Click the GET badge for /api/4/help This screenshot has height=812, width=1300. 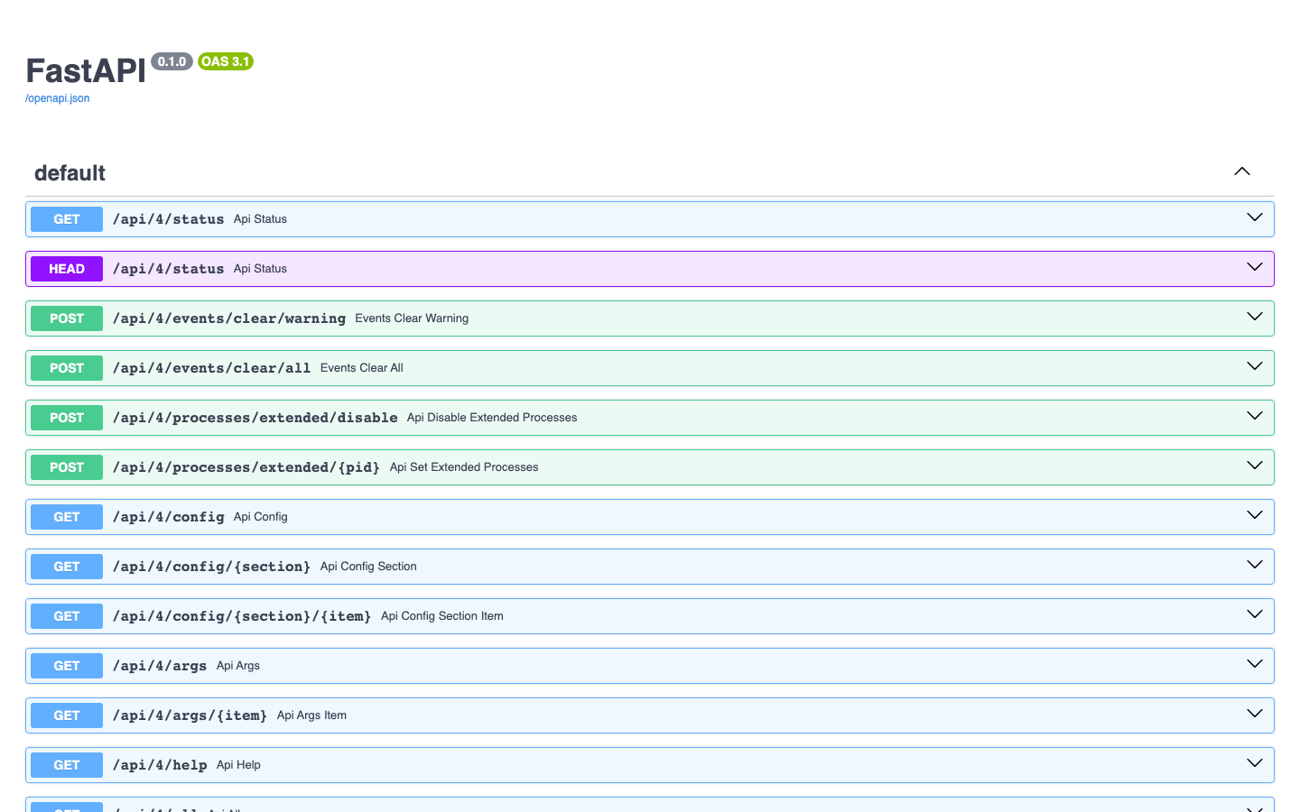click(67, 765)
